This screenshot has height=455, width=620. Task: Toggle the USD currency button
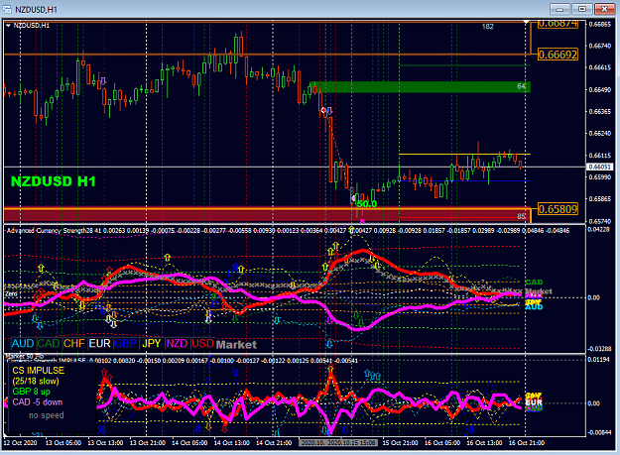pyautogui.click(x=202, y=343)
